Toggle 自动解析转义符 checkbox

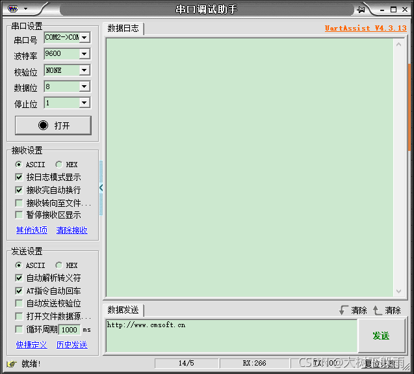tap(19, 278)
